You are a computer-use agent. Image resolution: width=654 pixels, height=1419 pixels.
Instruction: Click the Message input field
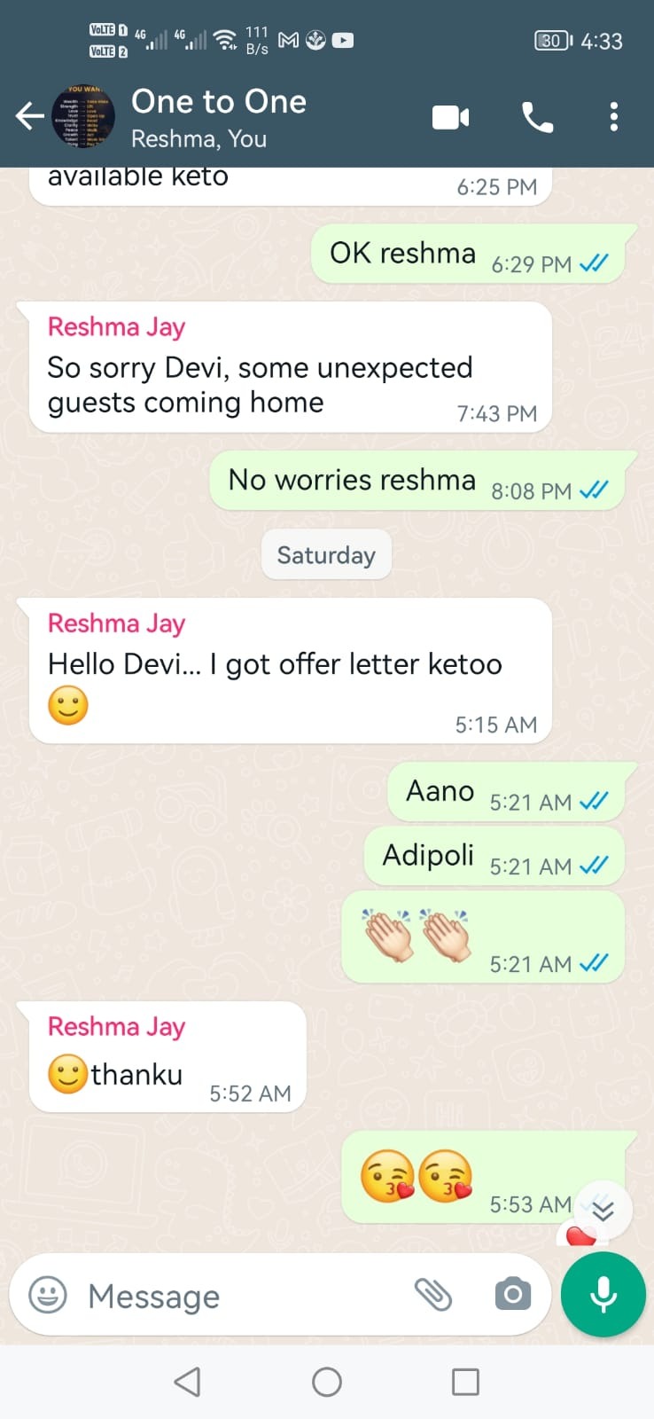[239, 1296]
